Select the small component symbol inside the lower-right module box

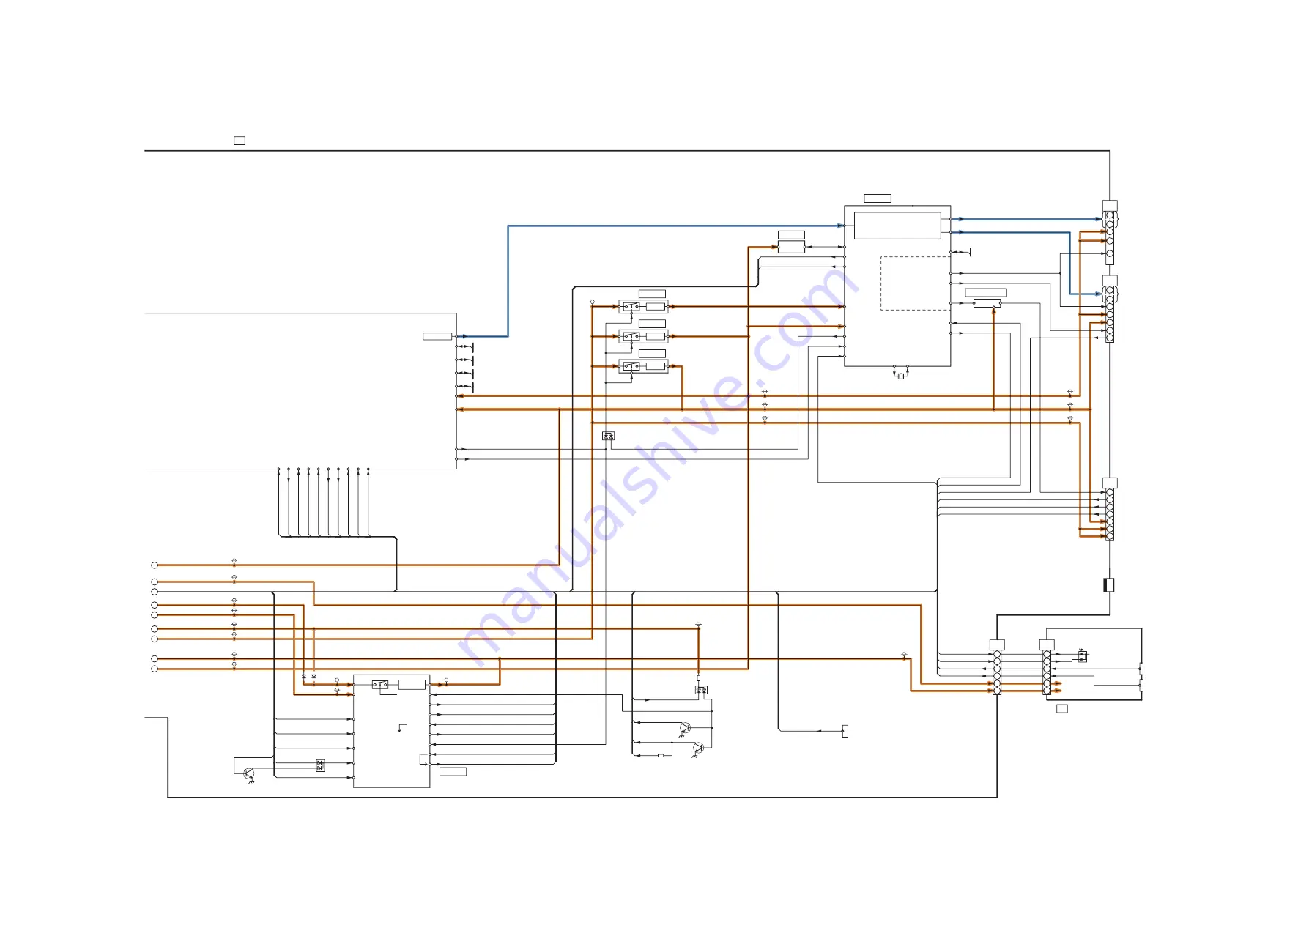pos(1083,655)
